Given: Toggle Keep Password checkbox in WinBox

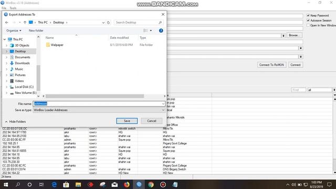Looking at the screenshot, I should click(308, 15).
